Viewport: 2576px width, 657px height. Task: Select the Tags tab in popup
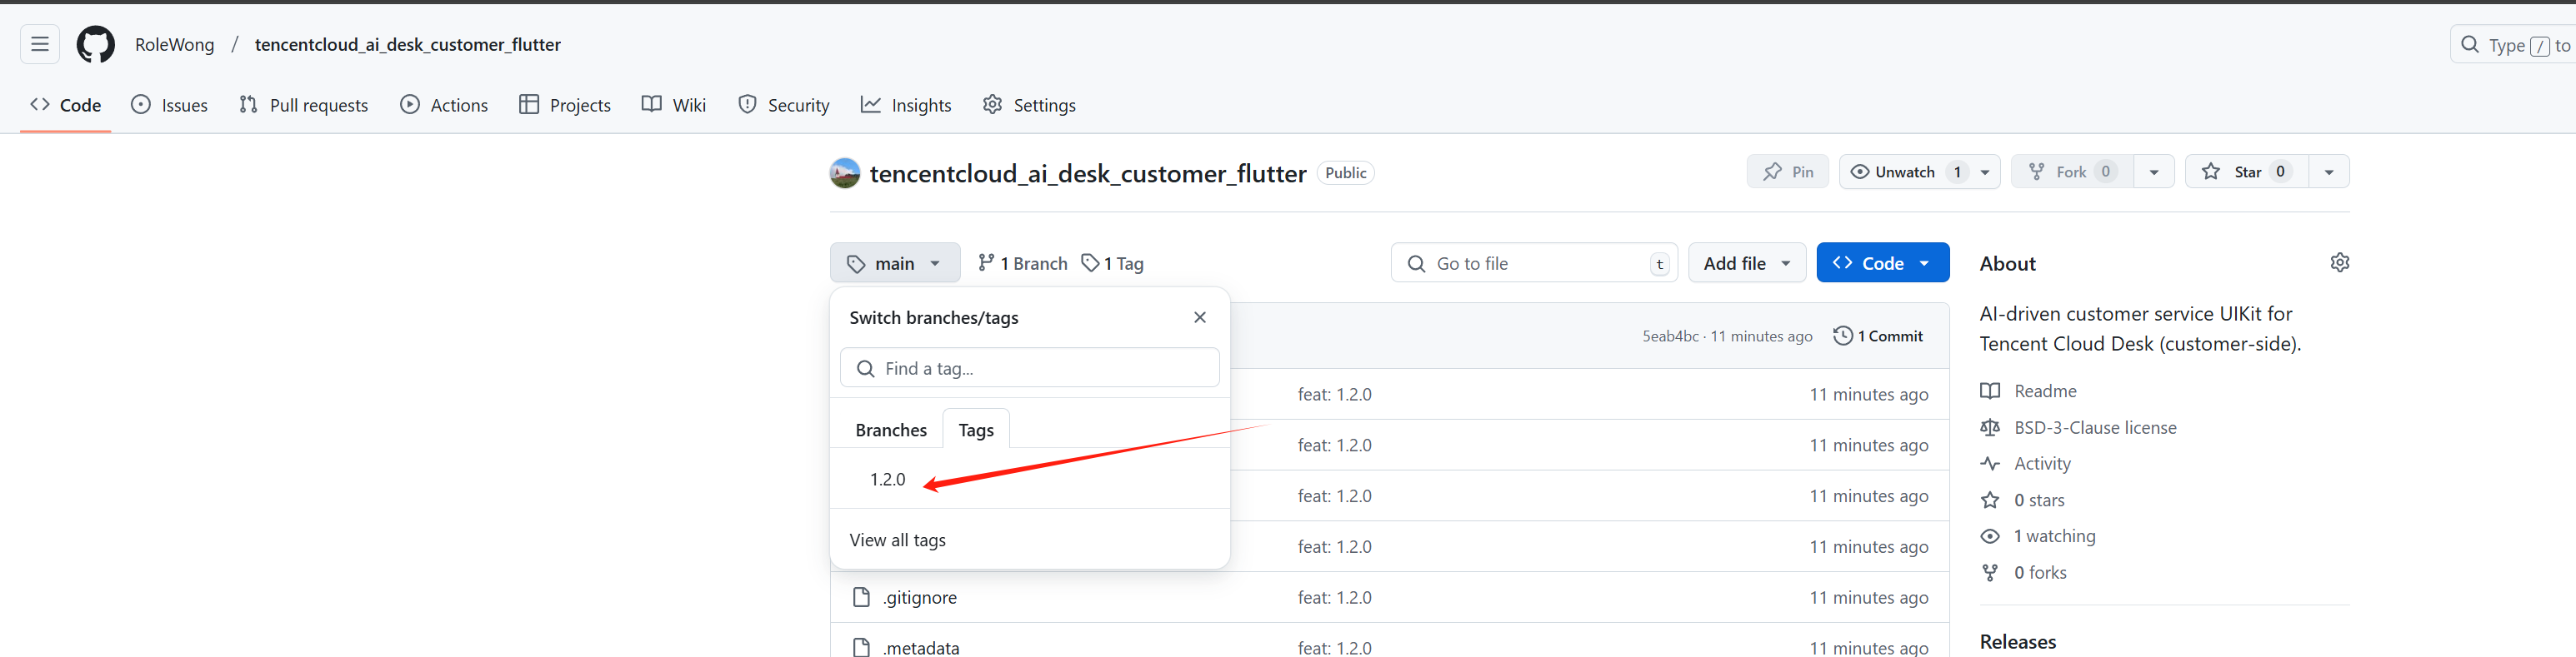[x=976, y=430]
